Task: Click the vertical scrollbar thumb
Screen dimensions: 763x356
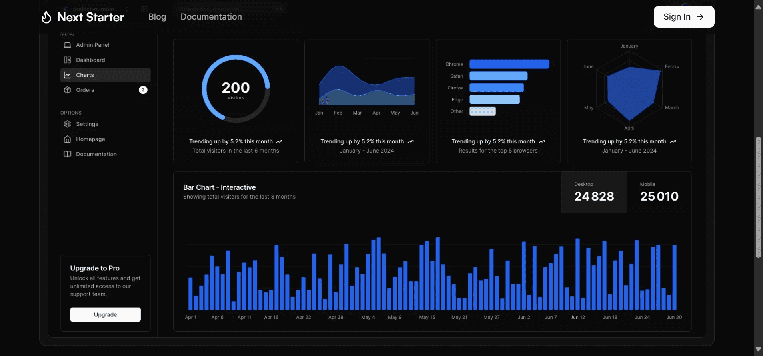Action: tap(758, 197)
